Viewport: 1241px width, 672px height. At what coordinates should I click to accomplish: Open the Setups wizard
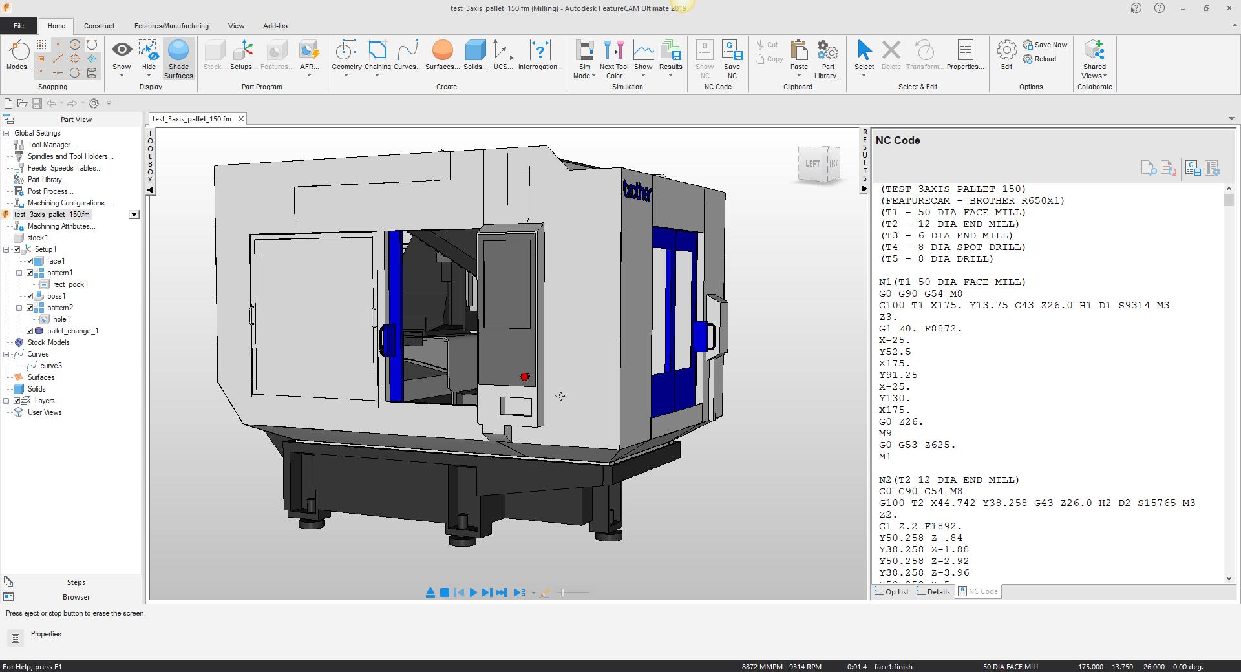[244, 56]
